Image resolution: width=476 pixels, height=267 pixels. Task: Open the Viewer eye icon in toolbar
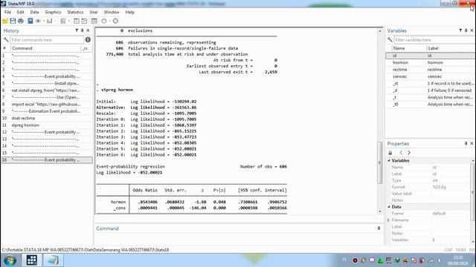pos(38,21)
